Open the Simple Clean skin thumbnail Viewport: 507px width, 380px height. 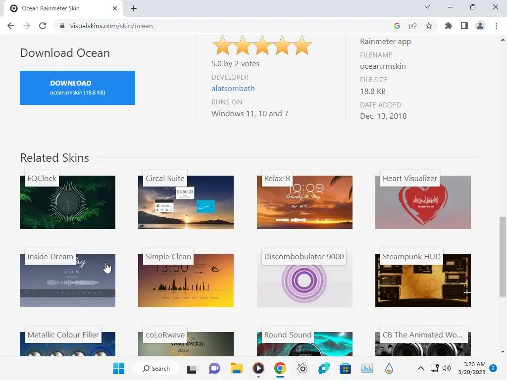(x=186, y=281)
